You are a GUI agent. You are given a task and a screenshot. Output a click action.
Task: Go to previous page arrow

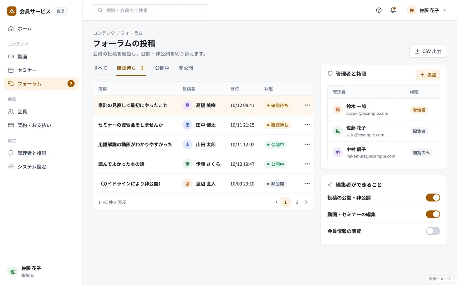coord(276,202)
